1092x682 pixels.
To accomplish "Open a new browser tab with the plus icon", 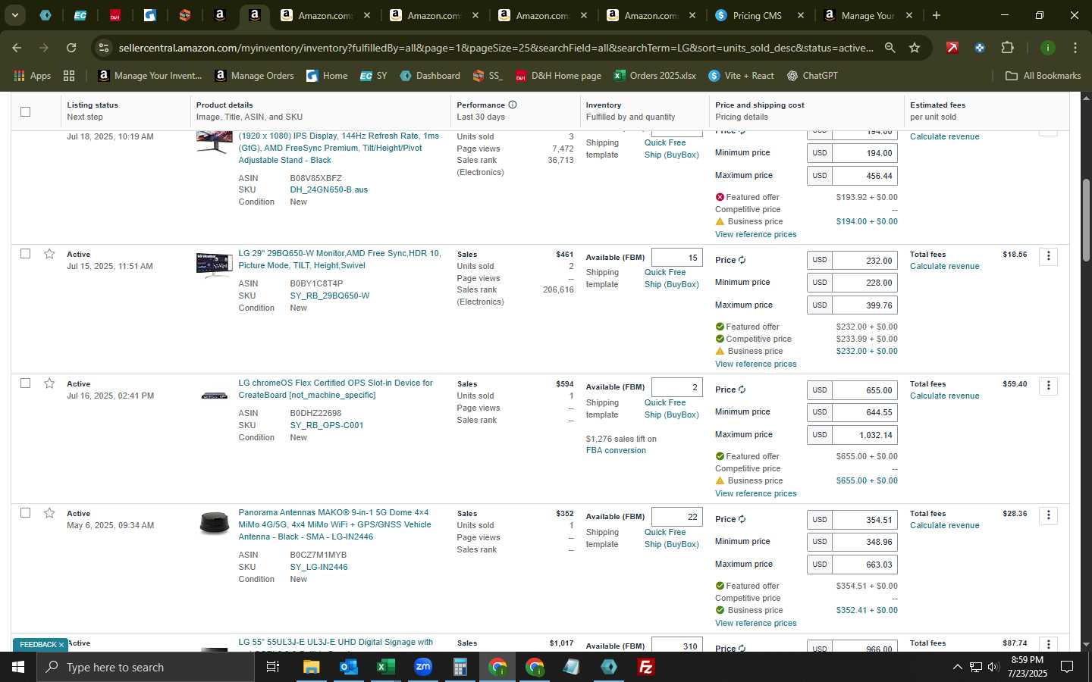I will [x=937, y=15].
